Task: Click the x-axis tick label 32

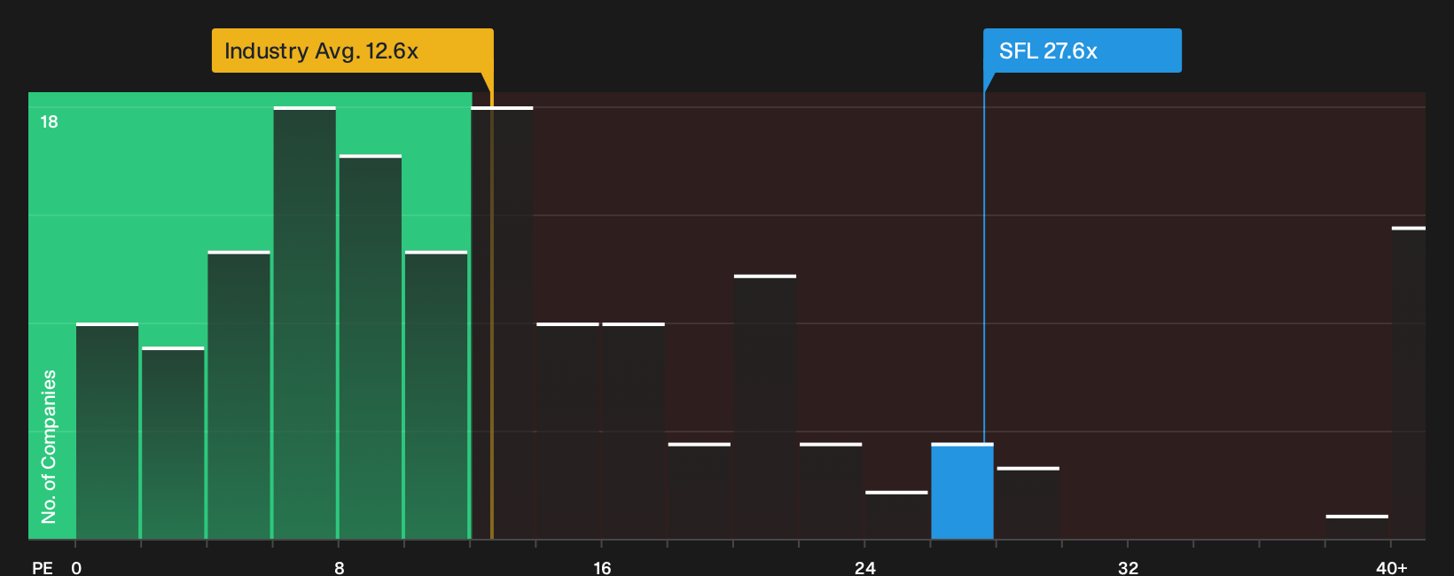Action: [1128, 568]
